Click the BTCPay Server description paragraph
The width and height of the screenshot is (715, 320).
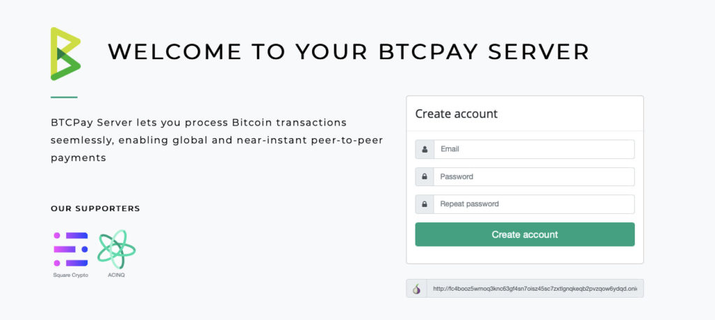(216, 140)
